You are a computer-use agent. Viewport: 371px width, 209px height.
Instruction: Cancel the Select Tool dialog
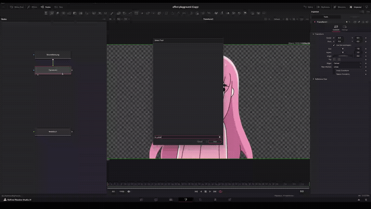tap(200, 142)
